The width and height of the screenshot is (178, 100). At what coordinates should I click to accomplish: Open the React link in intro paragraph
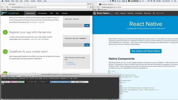pos(142,41)
